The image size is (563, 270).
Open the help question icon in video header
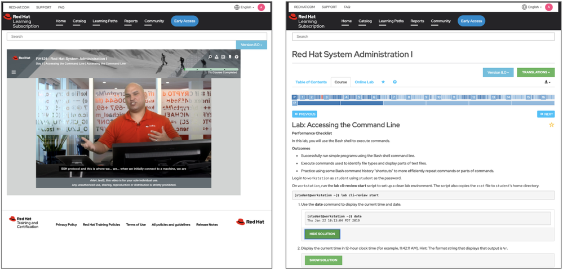pos(237,57)
